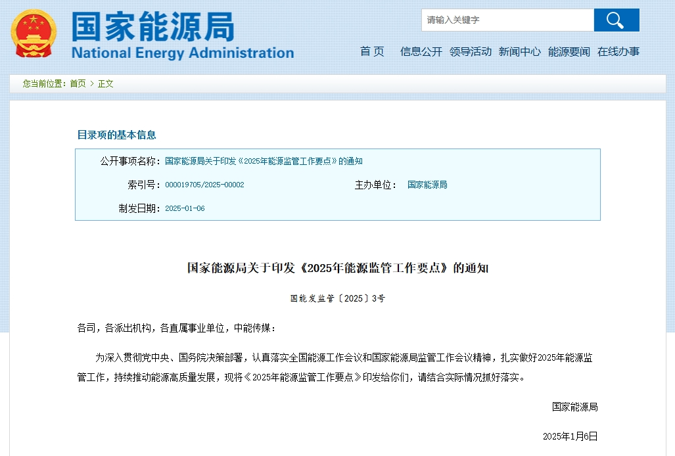Click the paragraph line starting 管工作，持续推动
This screenshot has width=675, height=456.
click(301, 377)
